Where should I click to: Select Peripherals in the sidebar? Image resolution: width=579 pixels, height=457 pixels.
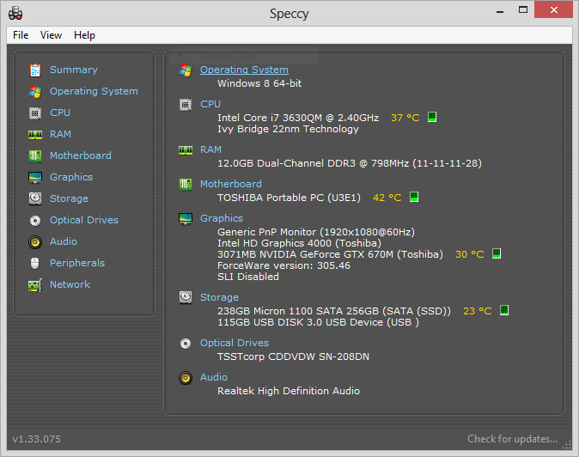(77, 263)
